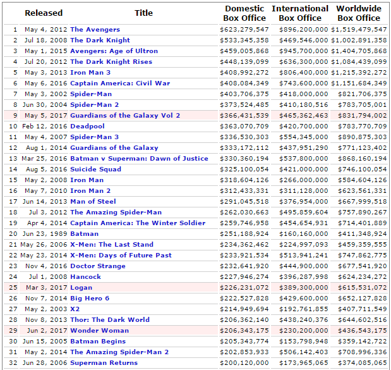This screenshot has width=391, height=370.
Task: Select the $206,343,175 domestic value
Action: point(244,330)
